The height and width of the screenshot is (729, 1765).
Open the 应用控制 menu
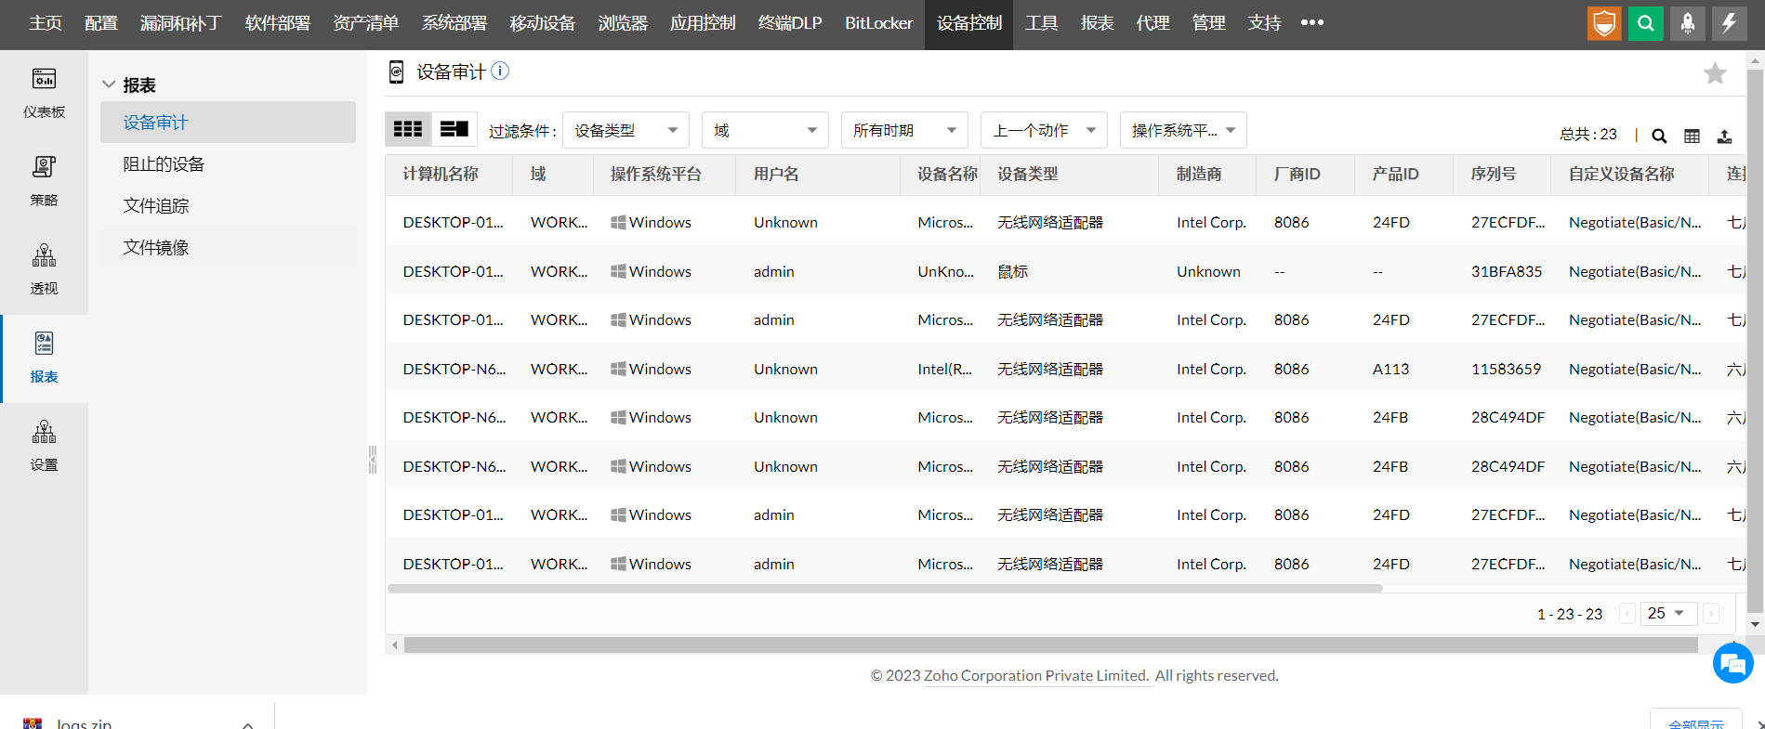[703, 23]
